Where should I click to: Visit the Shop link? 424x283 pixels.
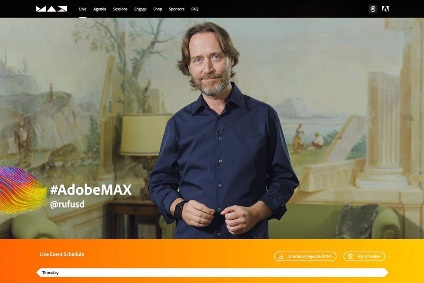[158, 9]
